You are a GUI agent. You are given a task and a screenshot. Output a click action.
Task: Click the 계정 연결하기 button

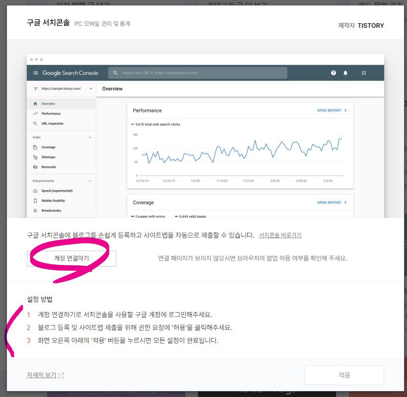pyautogui.click(x=71, y=258)
